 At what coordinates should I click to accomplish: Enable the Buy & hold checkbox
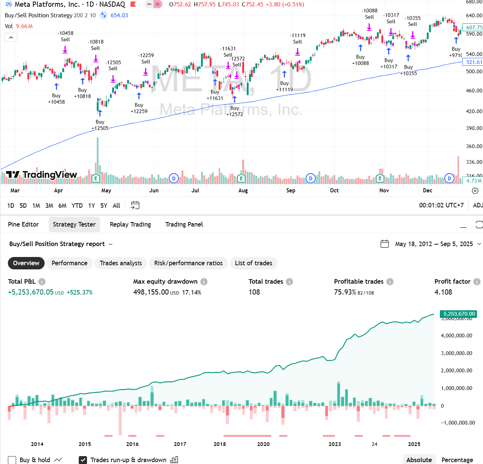pos(12,460)
